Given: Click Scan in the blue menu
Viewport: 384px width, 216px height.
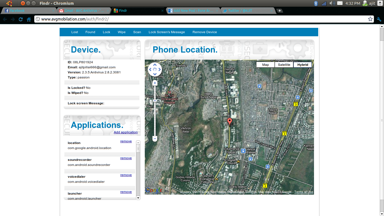Looking at the screenshot, I should coord(137,32).
